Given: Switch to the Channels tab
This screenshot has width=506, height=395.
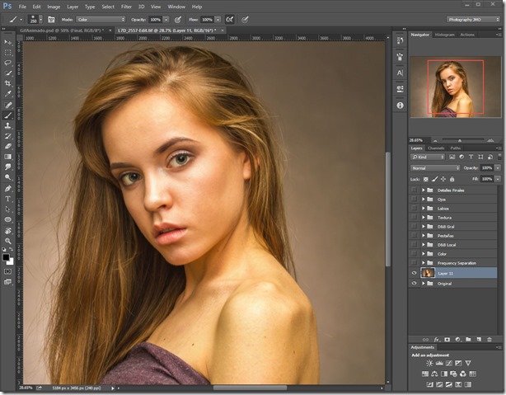Looking at the screenshot, I should (436, 148).
